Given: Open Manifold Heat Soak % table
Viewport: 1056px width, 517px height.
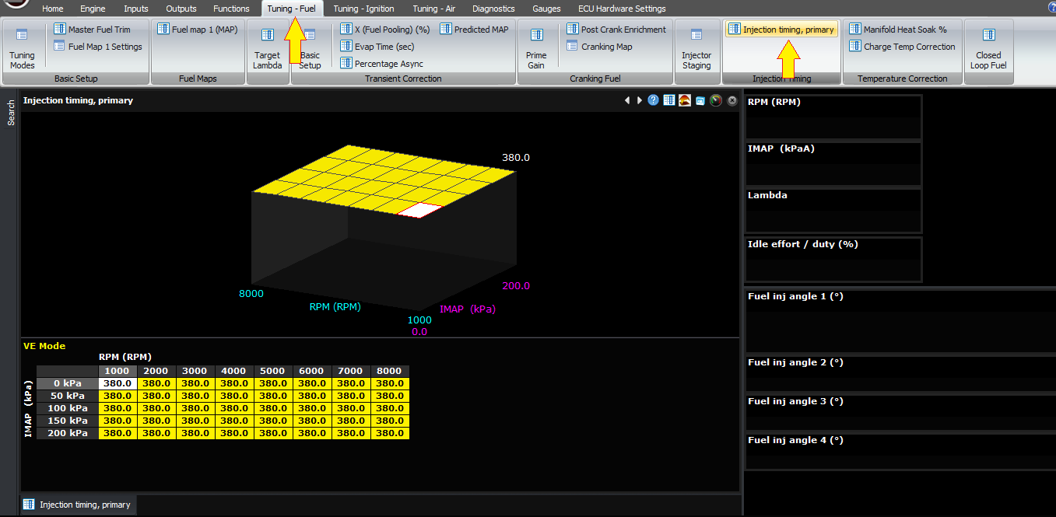Looking at the screenshot, I should [x=898, y=29].
